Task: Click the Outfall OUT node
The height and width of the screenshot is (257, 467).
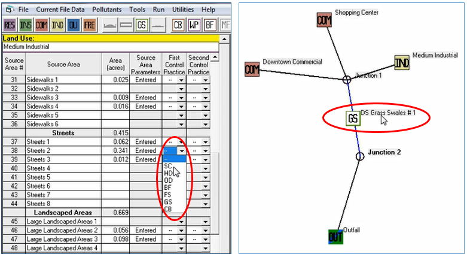Action: coord(336,236)
